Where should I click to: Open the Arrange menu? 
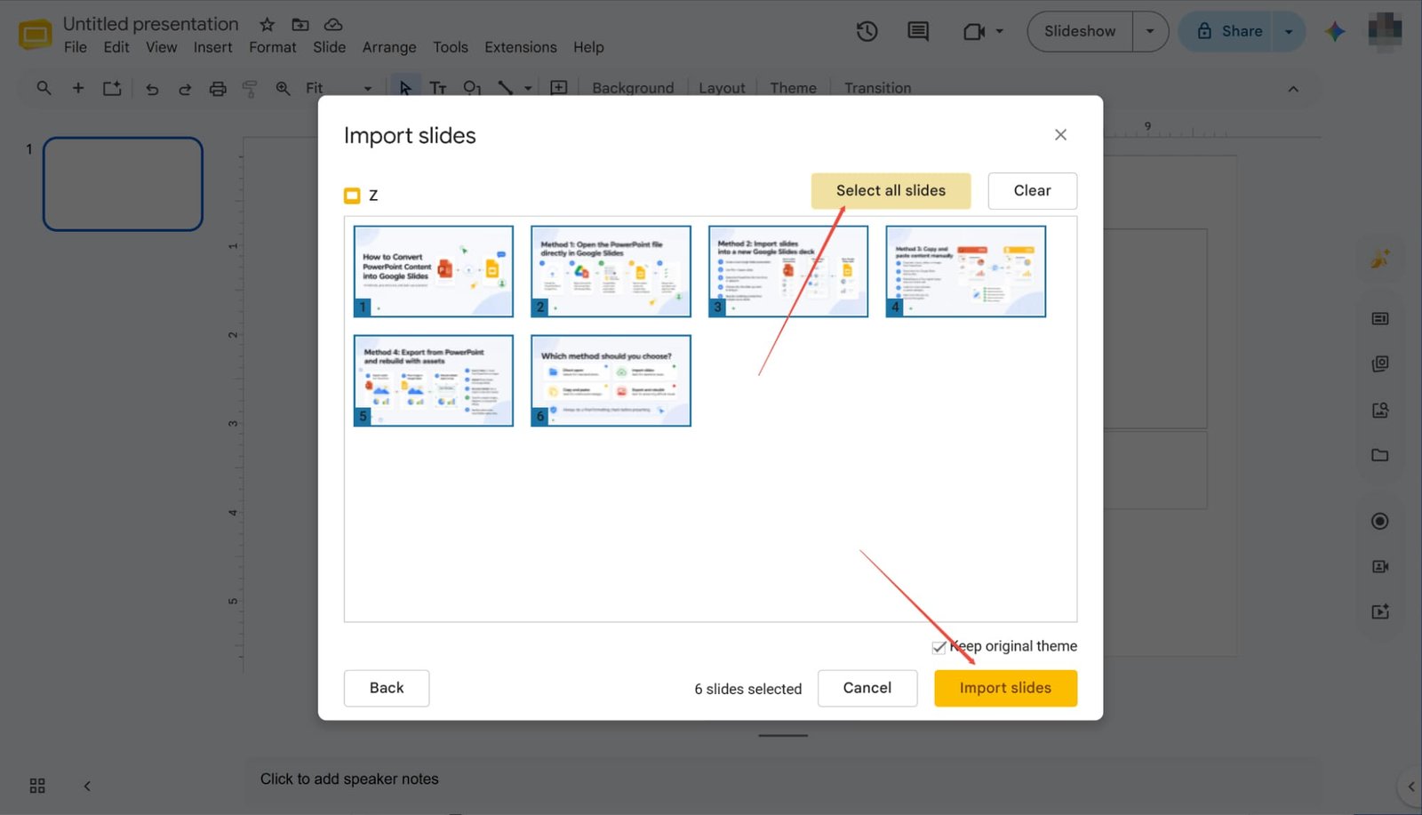(x=389, y=47)
